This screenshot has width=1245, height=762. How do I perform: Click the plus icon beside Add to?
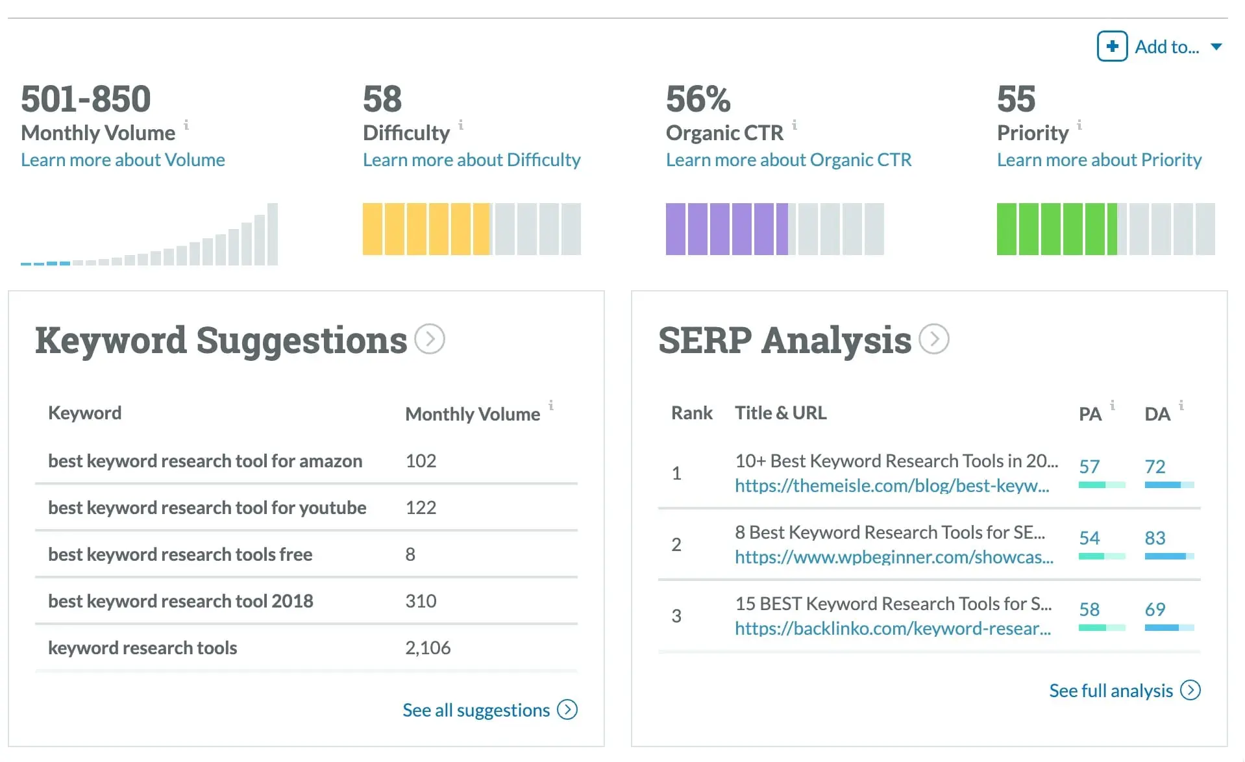click(x=1111, y=47)
